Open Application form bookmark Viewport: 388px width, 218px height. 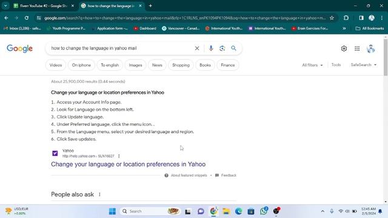[110, 28]
